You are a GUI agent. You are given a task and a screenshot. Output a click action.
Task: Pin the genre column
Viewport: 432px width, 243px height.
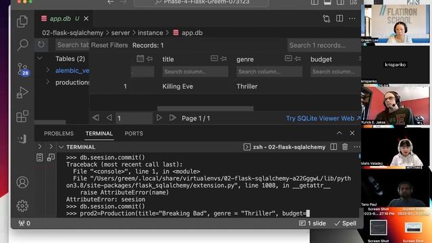[x=298, y=59]
